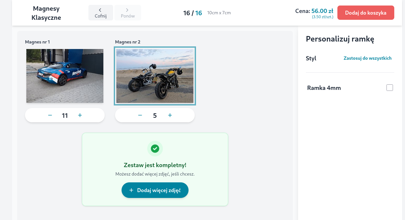Click the green checkmark completion icon
This screenshot has width=405, height=220.
point(155,149)
